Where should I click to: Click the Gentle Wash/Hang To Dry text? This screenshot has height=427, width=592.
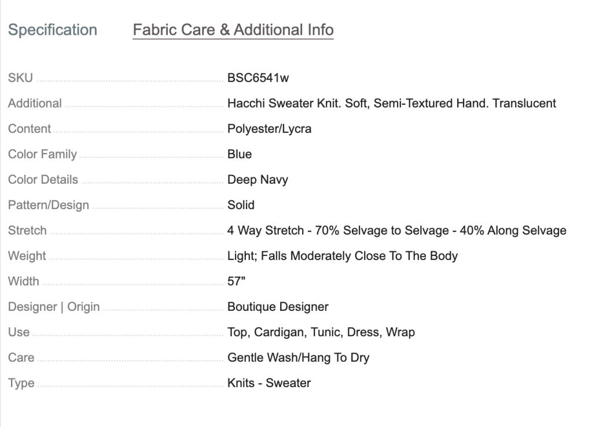(298, 358)
